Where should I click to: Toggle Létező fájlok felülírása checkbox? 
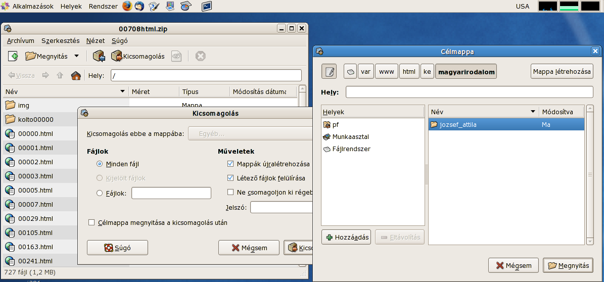point(230,178)
